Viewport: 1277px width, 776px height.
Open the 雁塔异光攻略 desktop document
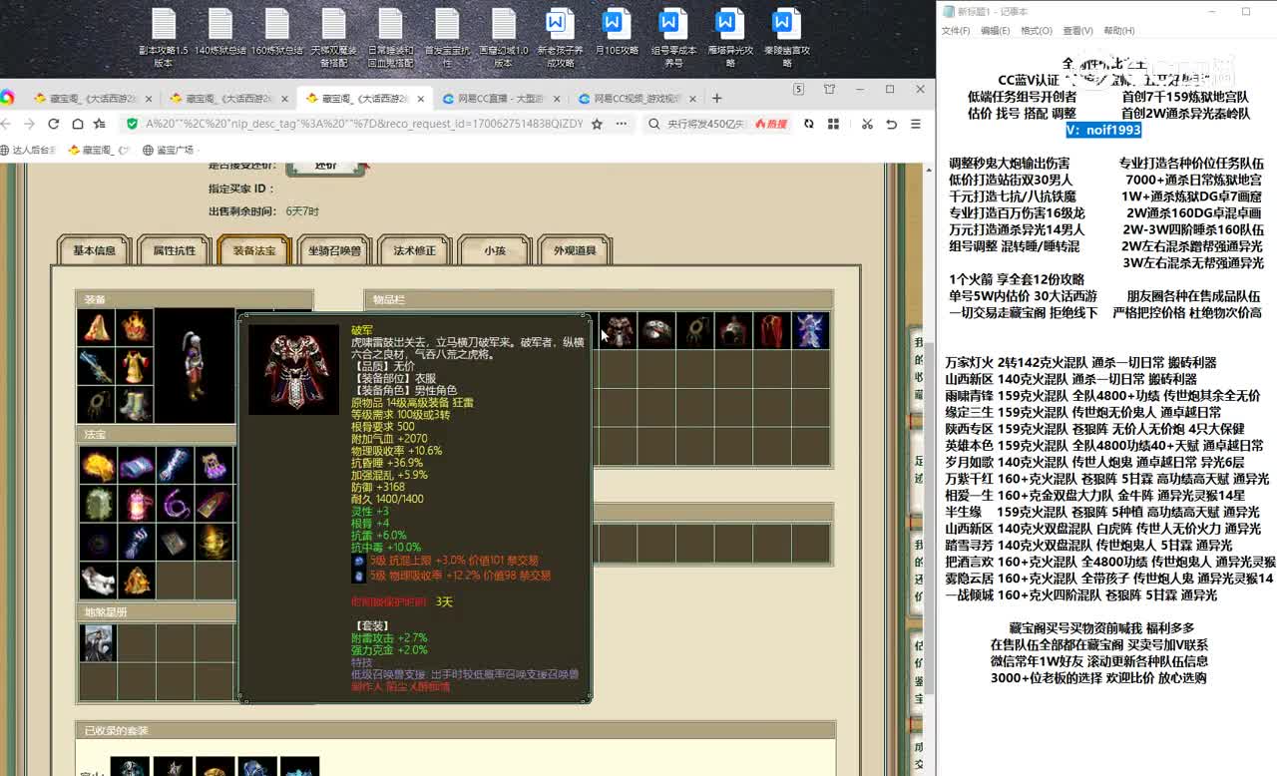(x=730, y=38)
